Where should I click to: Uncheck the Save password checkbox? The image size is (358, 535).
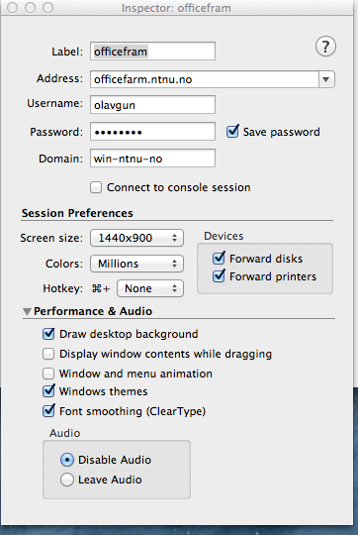point(232,132)
